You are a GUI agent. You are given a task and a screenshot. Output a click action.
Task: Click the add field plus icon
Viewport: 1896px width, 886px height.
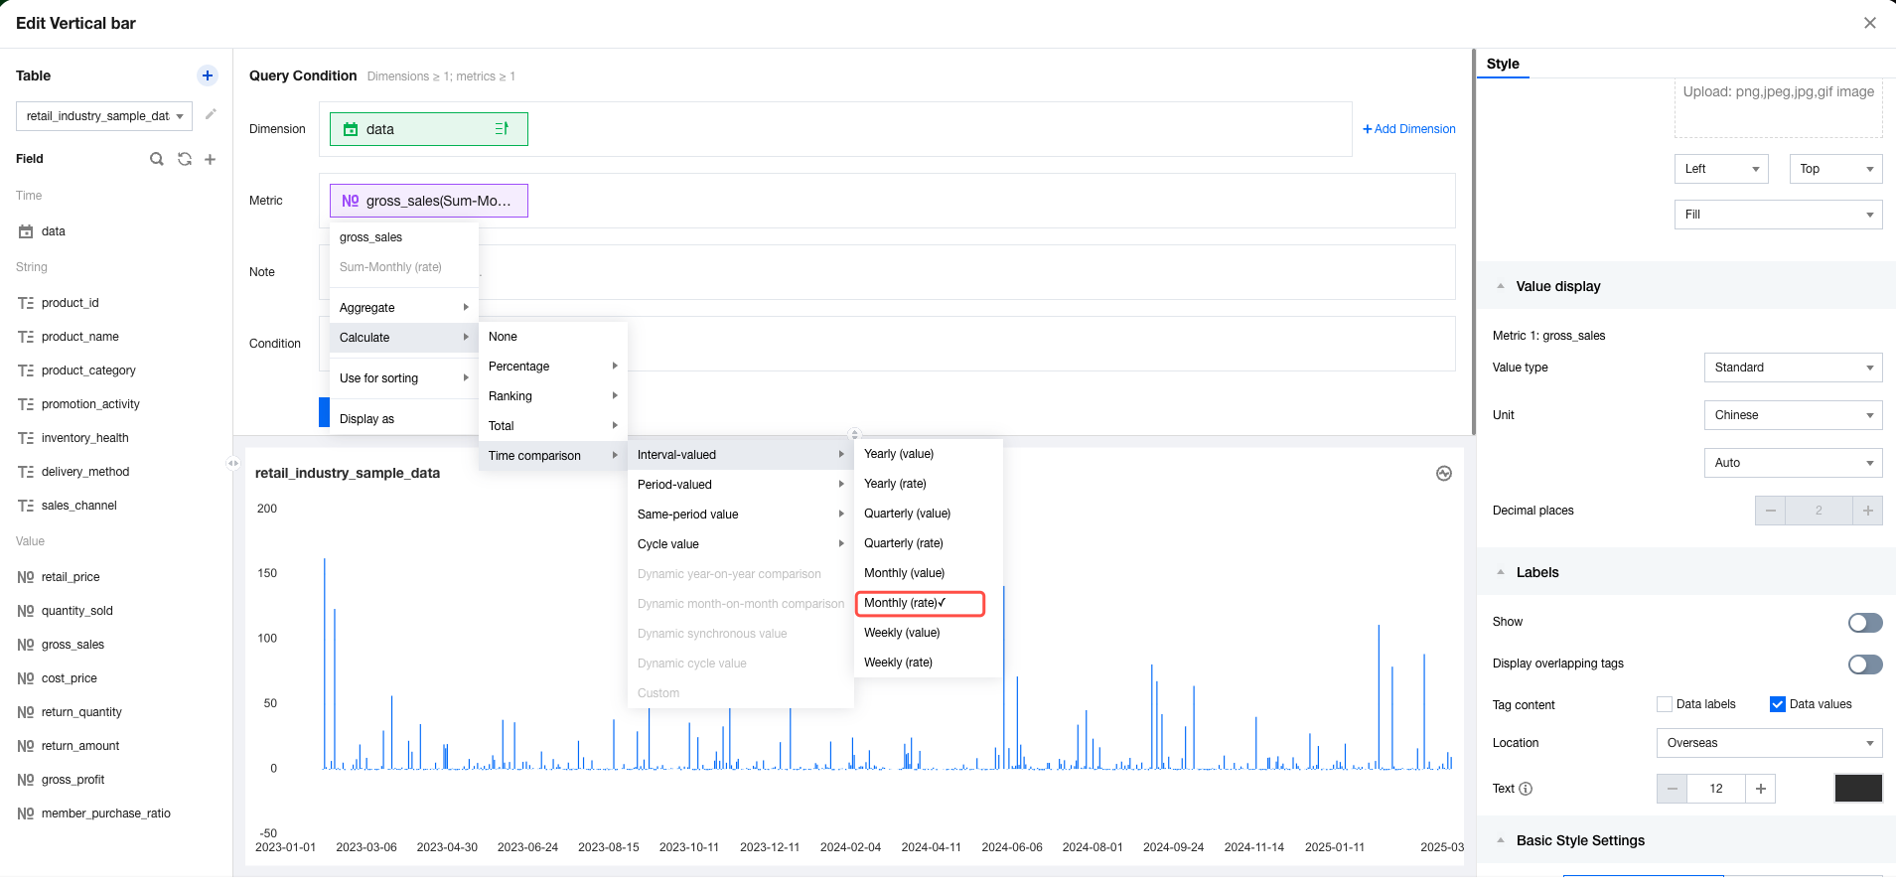coord(211,159)
